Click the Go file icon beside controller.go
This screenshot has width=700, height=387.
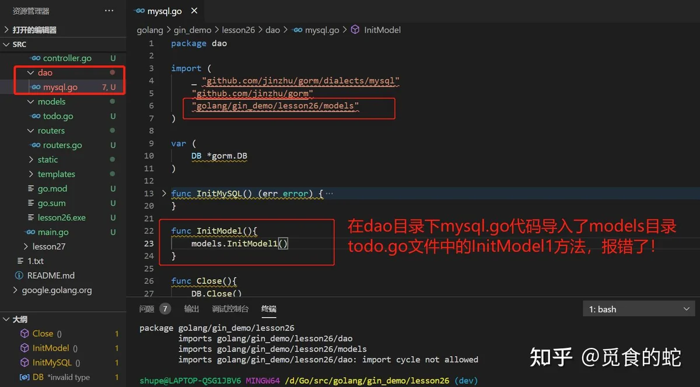[36, 58]
